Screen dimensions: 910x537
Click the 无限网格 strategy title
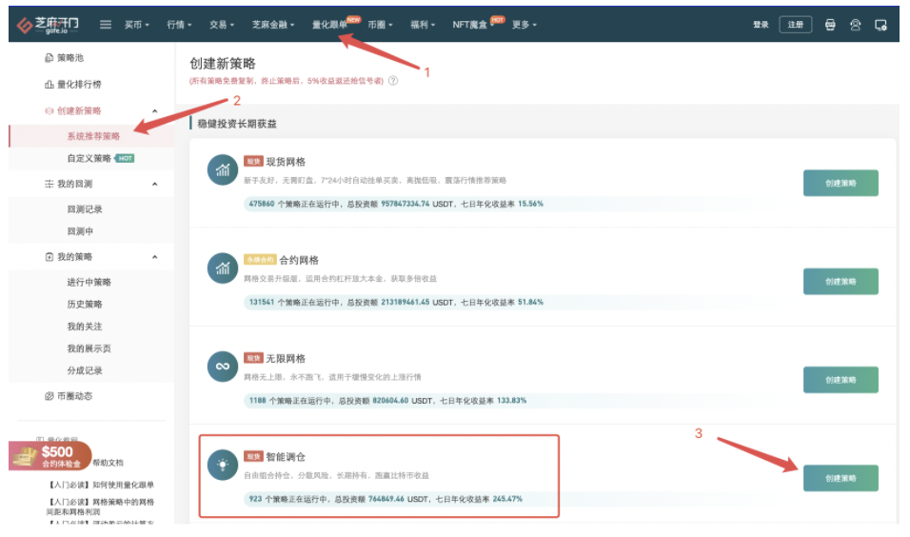coord(286,358)
